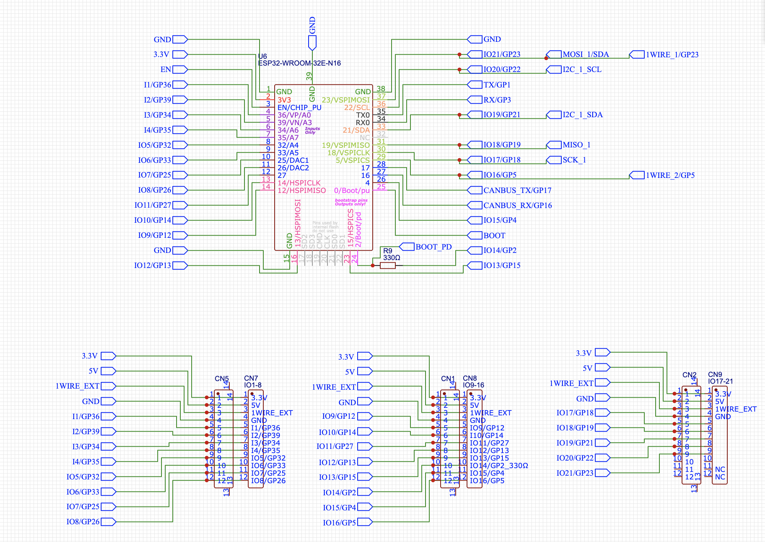Click the I2C_1_SDA net port
The height and width of the screenshot is (542, 765).
tap(575, 115)
